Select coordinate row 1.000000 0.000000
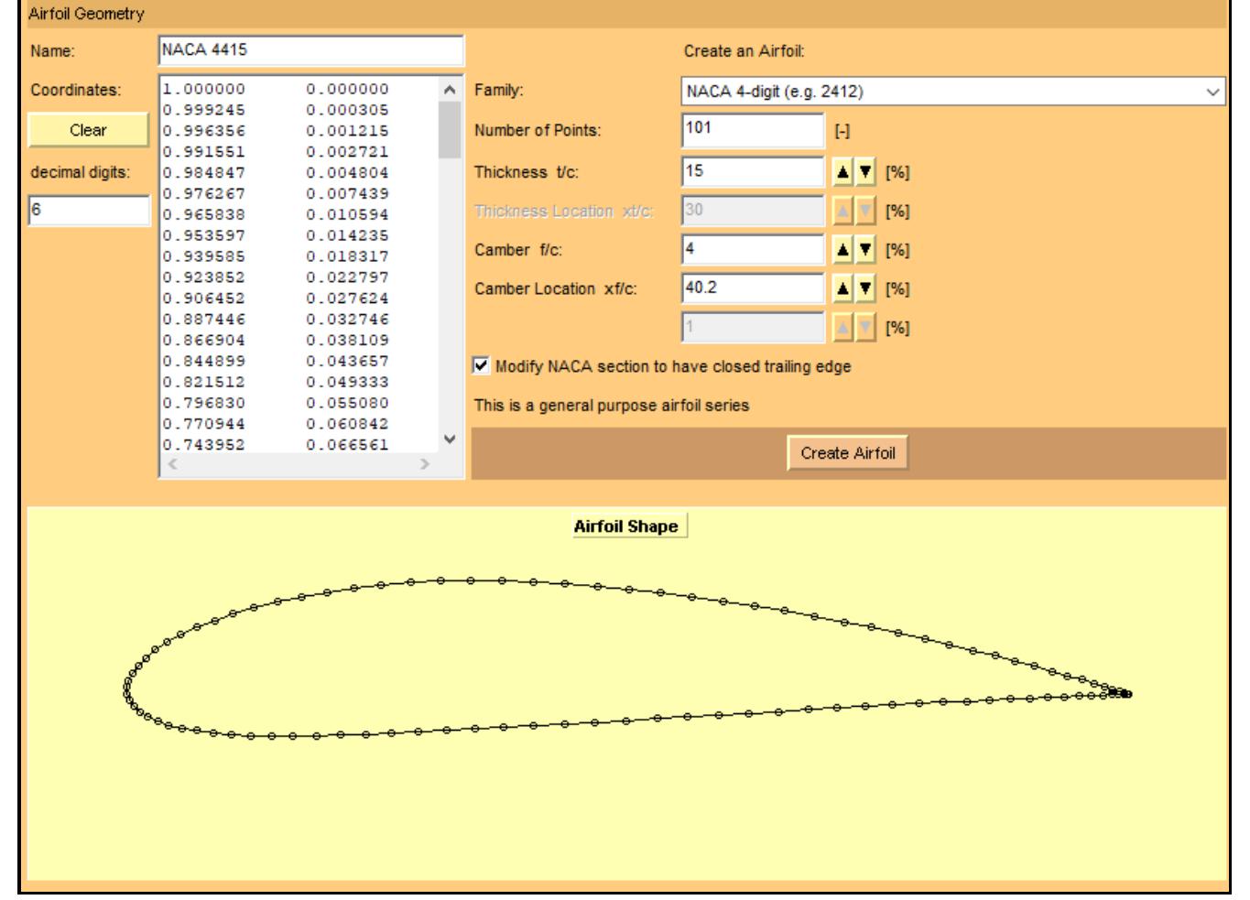 [x=276, y=89]
